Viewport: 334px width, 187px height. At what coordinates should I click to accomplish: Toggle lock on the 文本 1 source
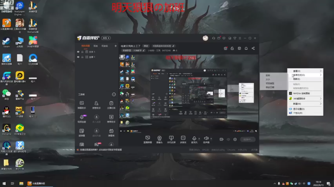pyautogui.click(x=82, y=52)
